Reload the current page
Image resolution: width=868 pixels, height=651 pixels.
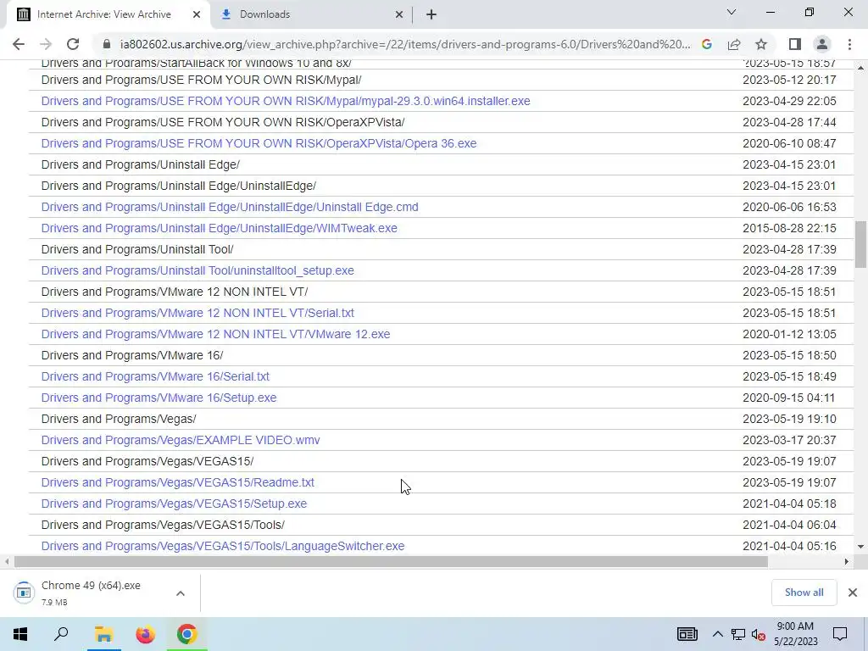pyautogui.click(x=73, y=44)
